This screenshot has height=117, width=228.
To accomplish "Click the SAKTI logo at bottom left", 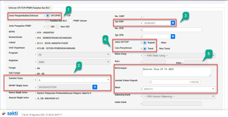I will coord(11,114).
